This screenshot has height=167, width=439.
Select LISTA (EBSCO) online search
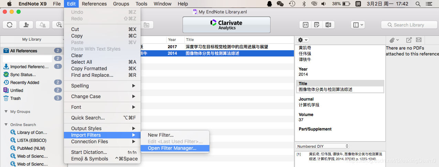(x=32, y=140)
